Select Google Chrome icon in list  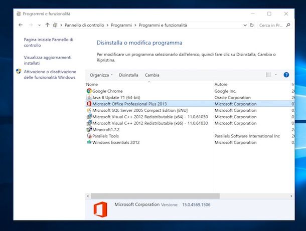point(89,91)
